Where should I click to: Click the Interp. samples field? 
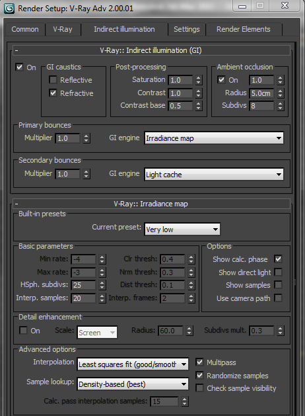(83, 298)
